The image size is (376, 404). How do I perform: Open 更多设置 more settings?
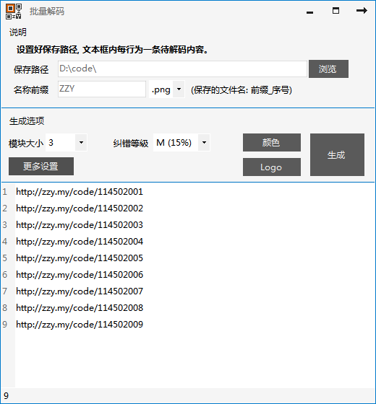(41, 166)
